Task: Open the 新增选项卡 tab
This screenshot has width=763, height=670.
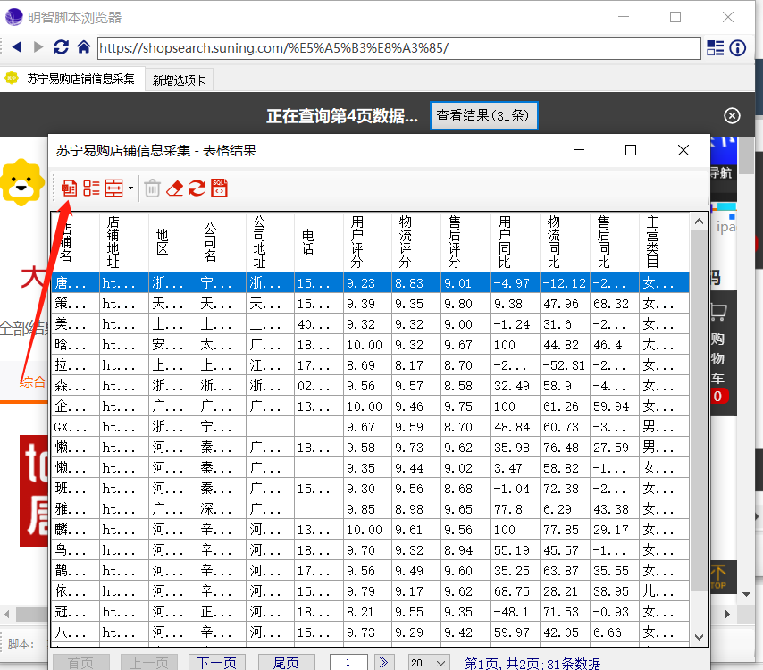Action: pyautogui.click(x=179, y=80)
